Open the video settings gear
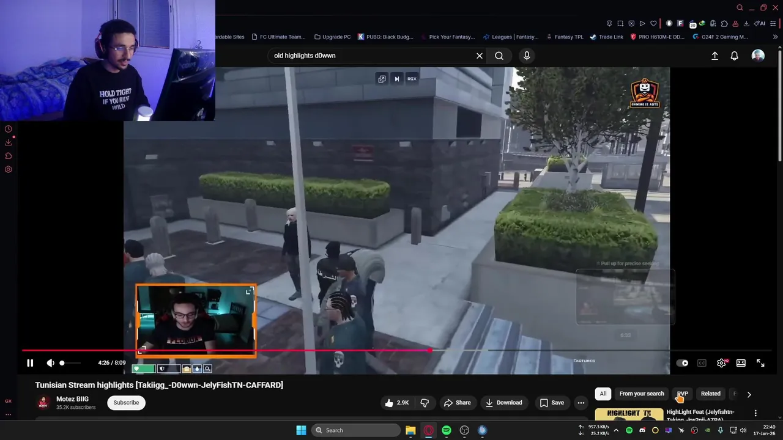This screenshot has height=440, width=783. 721,363
